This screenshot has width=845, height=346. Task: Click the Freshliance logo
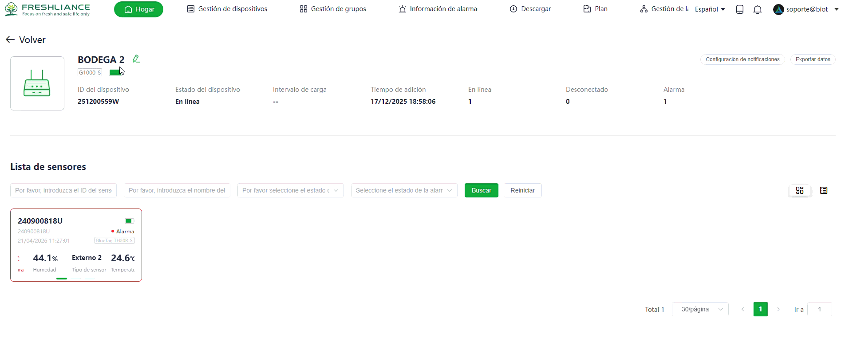47,9
